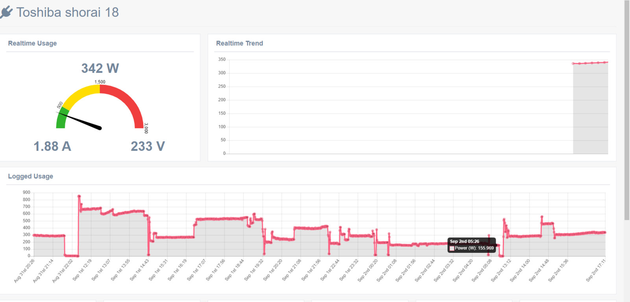Click the first data point in Realtime Trend

click(573, 63)
